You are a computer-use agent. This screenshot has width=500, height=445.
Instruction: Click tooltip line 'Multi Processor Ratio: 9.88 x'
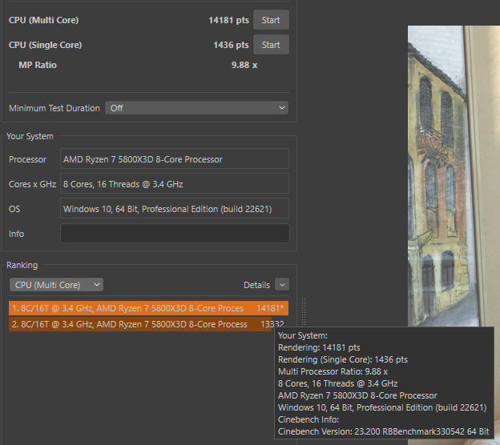click(x=333, y=371)
